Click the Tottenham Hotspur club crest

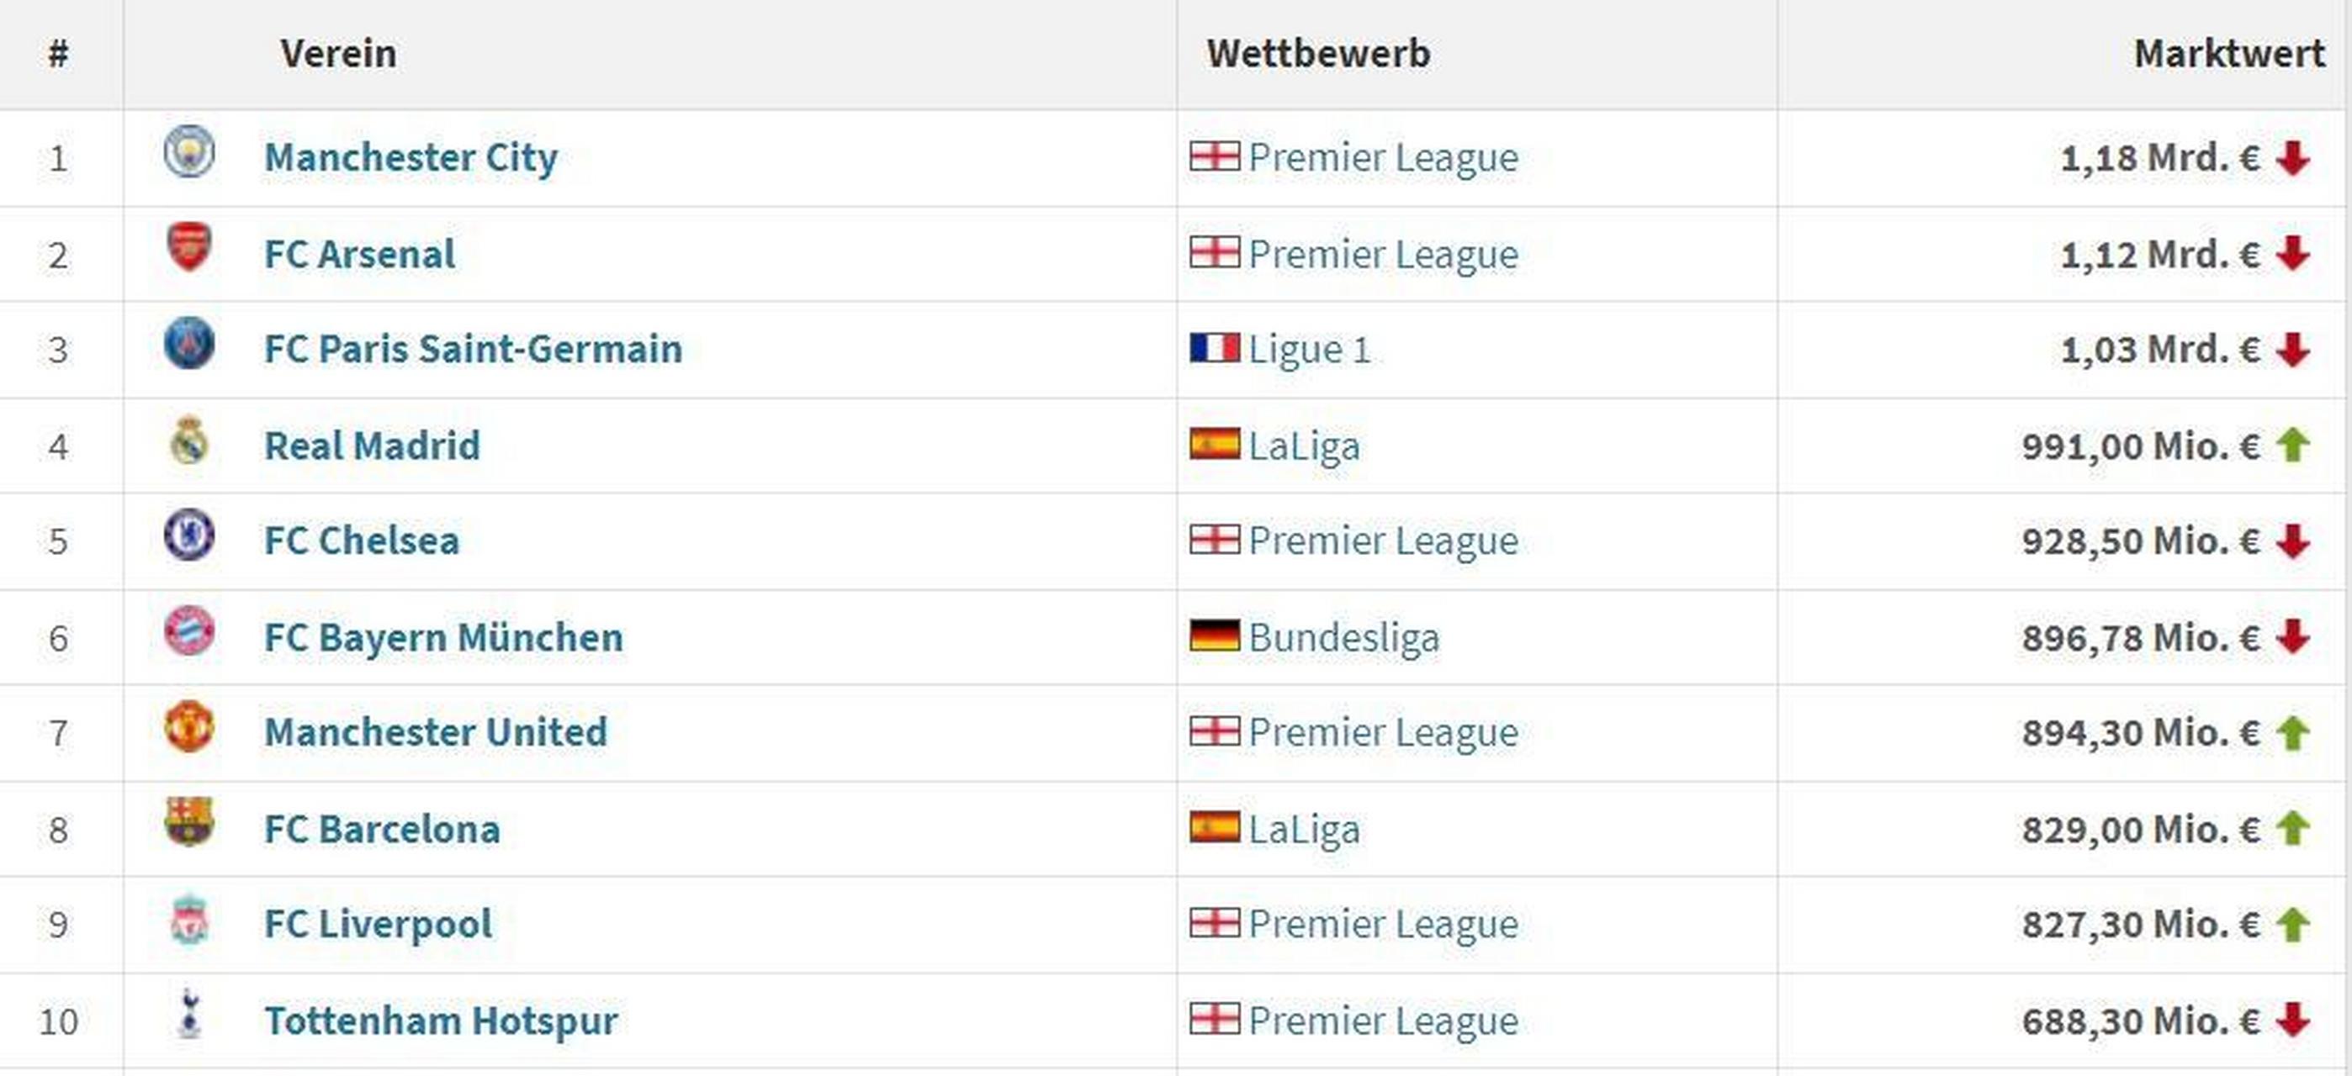point(189,1014)
